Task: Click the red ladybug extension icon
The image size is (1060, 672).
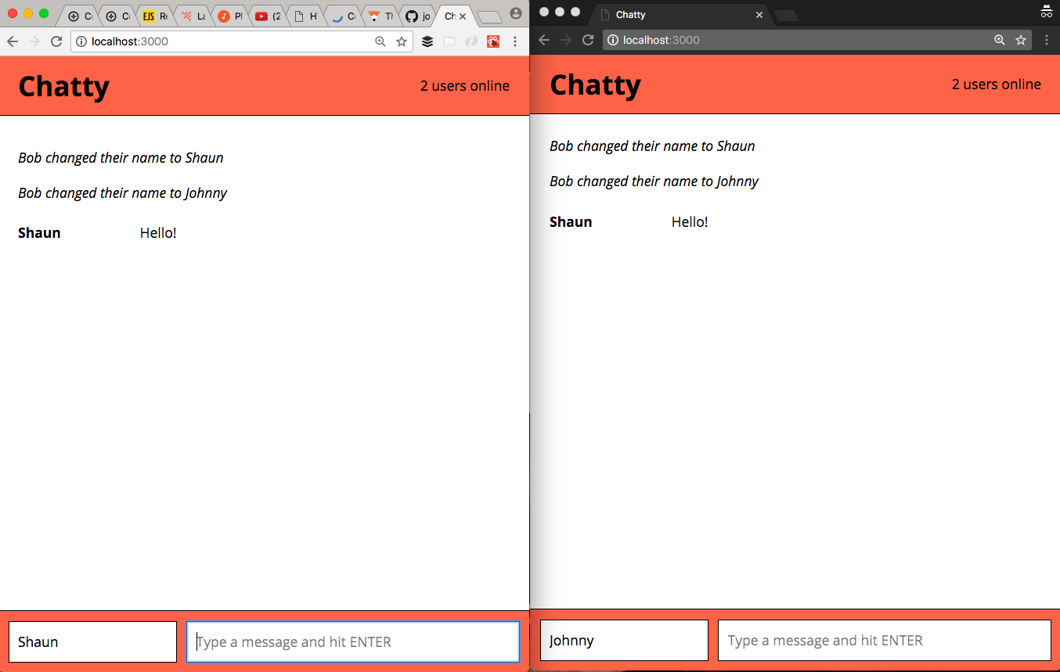Action: tap(493, 41)
